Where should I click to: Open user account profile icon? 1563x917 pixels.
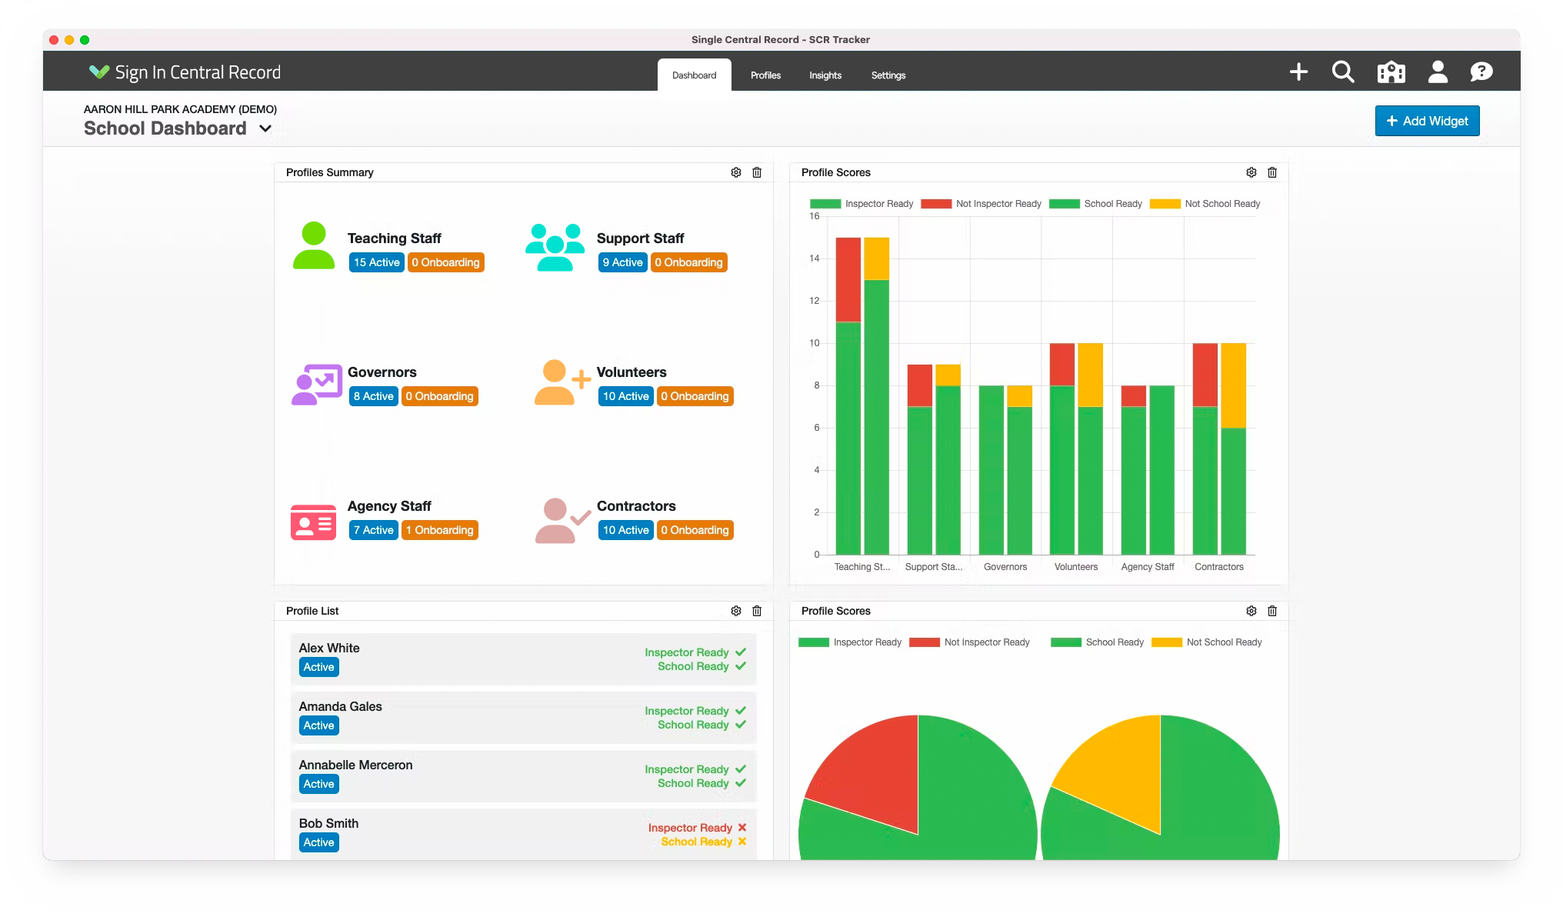point(1437,72)
